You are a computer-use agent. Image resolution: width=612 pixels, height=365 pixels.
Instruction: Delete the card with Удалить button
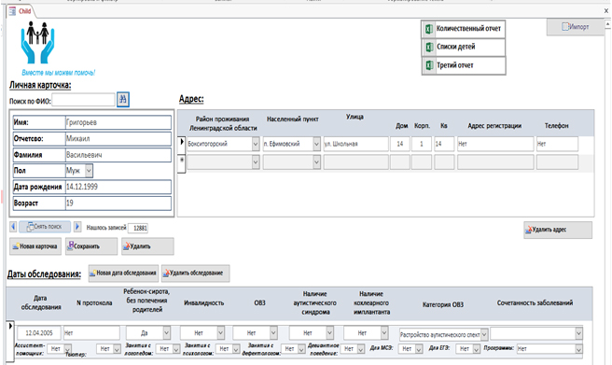click(x=147, y=246)
